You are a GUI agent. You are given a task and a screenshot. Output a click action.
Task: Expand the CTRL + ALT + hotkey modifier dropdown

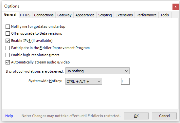84,81
